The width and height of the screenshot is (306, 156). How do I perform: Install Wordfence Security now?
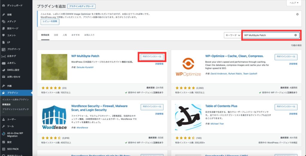152,107
